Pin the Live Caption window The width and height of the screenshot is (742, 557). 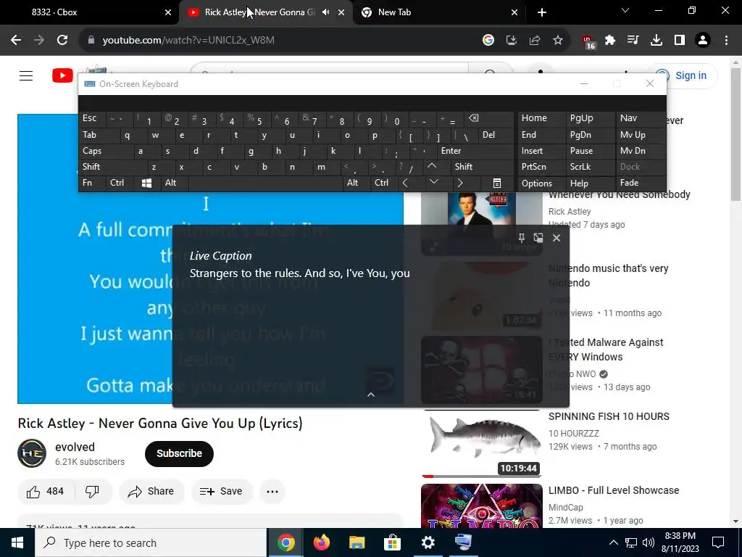point(522,237)
